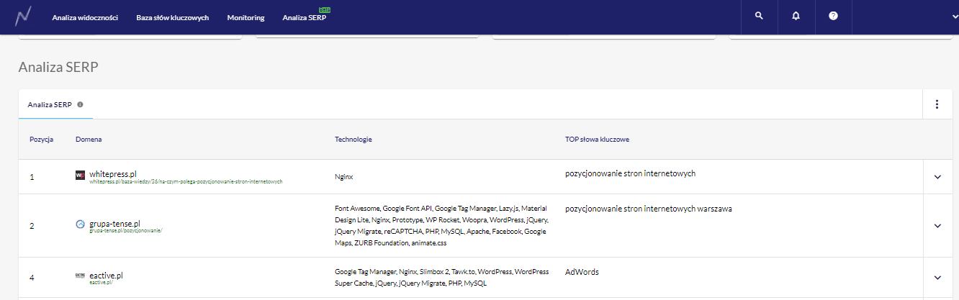Click info icon next to Analiza SERP tab
This screenshot has width=959, height=300.
coord(80,104)
